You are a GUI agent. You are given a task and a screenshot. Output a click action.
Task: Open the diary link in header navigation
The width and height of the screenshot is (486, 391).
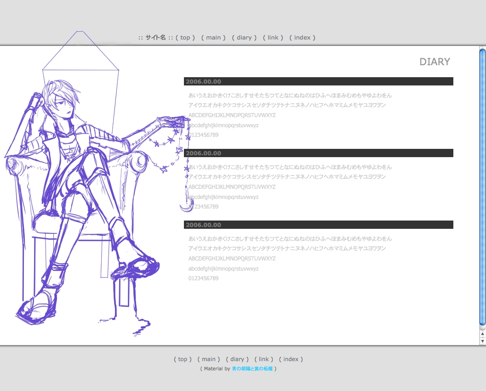pyautogui.click(x=244, y=38)
